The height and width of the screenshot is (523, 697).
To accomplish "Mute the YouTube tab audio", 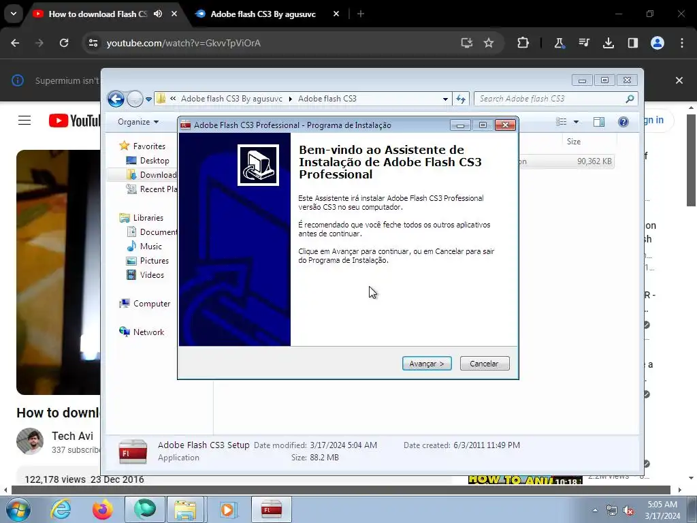I will (x=158, y=14).
